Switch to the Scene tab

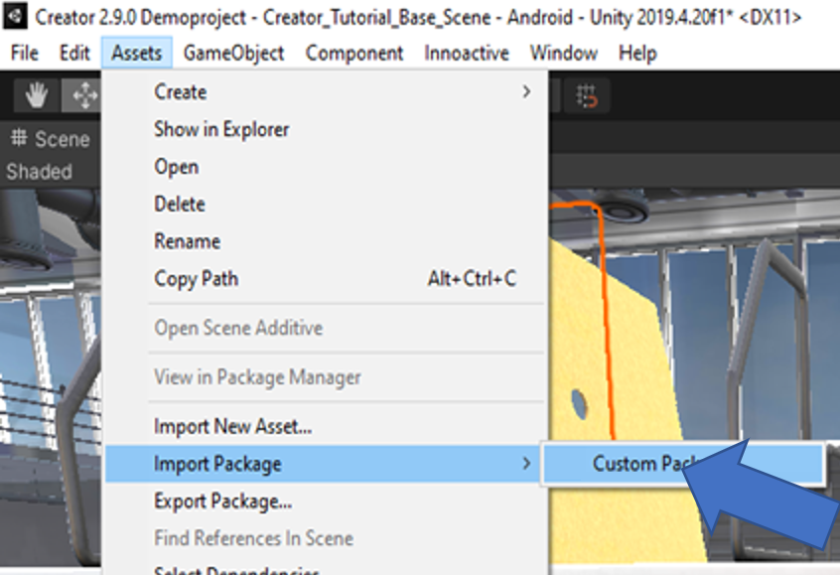[51, 139]
